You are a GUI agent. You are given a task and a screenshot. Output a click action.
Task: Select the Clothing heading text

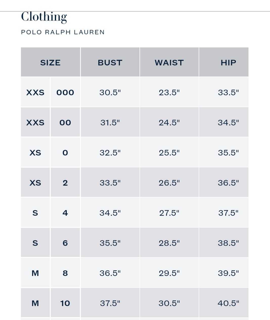tap(44, 17)
